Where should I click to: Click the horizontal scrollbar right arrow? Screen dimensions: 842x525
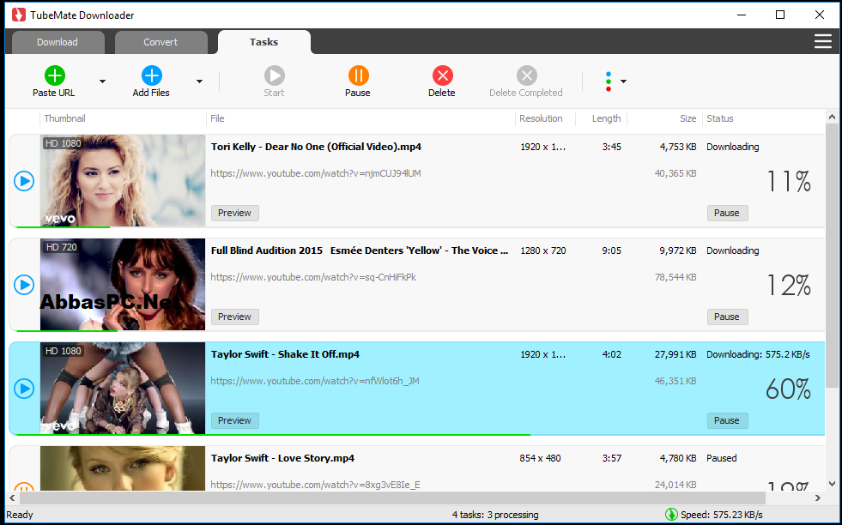pos(818,498)
